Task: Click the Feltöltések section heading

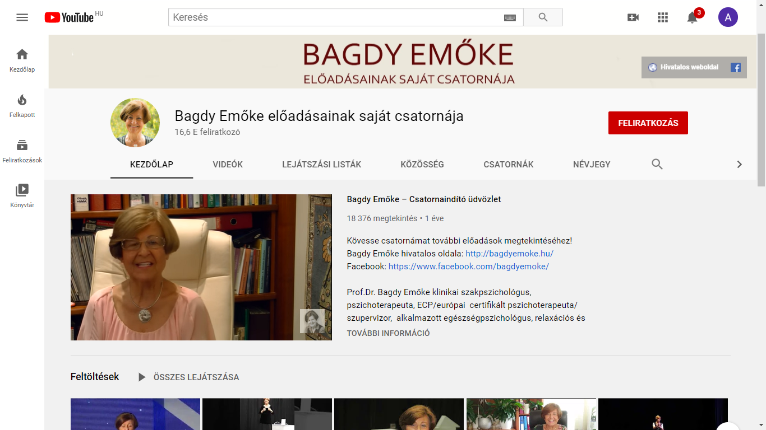Action: click(95, 377)
